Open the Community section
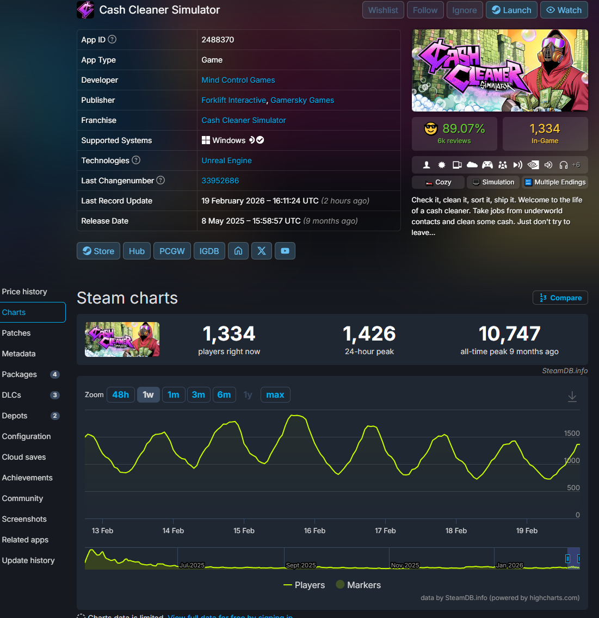Screen dimensions: 599x618 pyautogui.click(x=22, y=498)
